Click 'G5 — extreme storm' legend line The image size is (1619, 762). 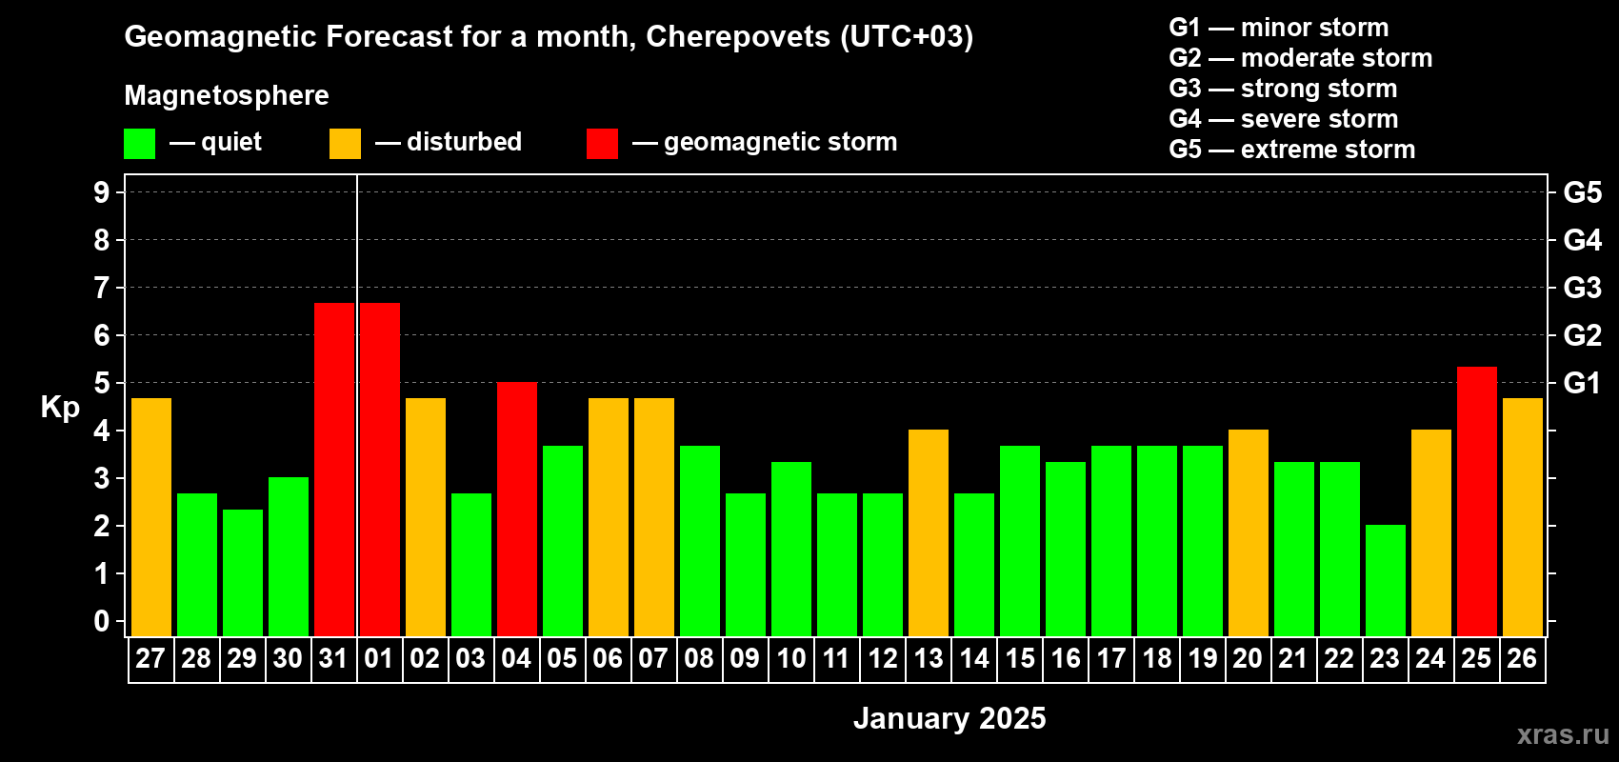point(1292,150)
